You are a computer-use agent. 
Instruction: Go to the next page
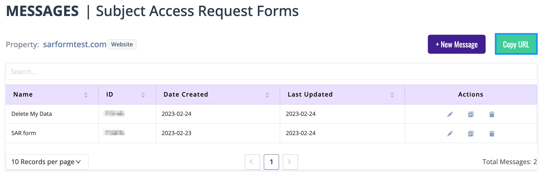tap(290, 162)
